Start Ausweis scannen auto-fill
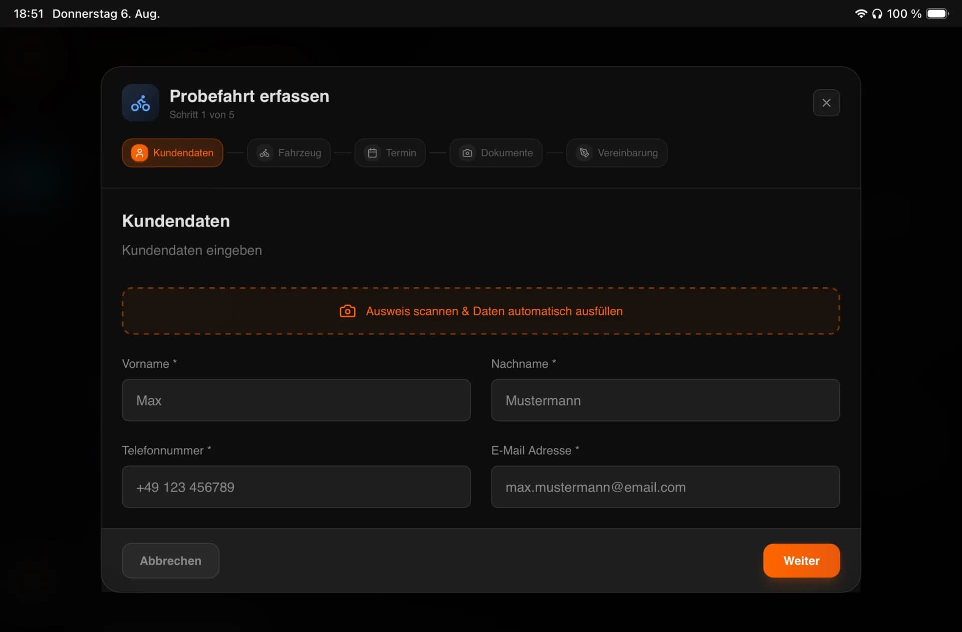The height and width of the screenshot is (632, 962). pos(481,311)
